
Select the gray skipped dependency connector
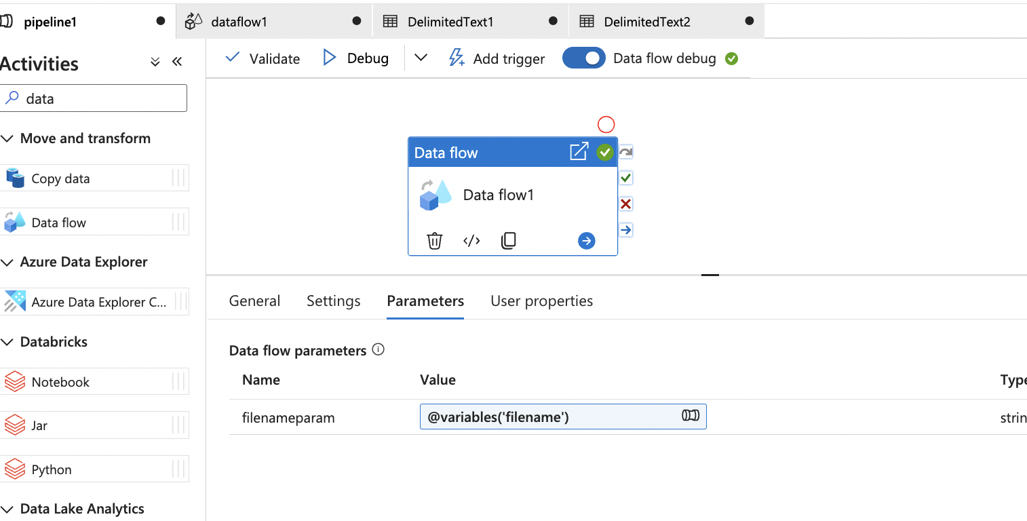626,152
